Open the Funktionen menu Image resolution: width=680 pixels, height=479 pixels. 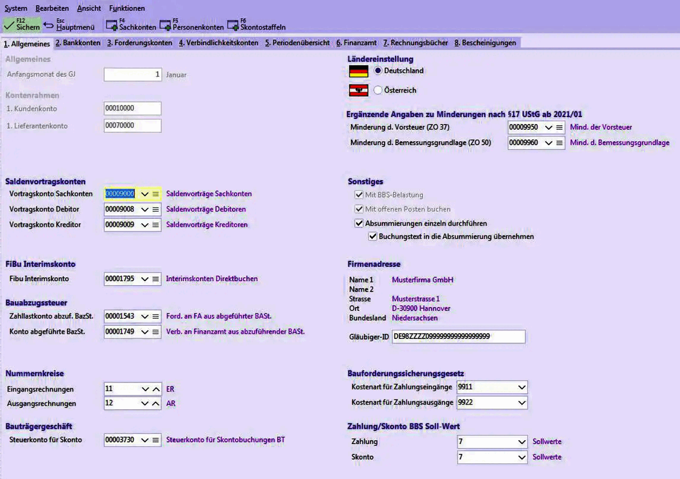[x=127, y=8]
